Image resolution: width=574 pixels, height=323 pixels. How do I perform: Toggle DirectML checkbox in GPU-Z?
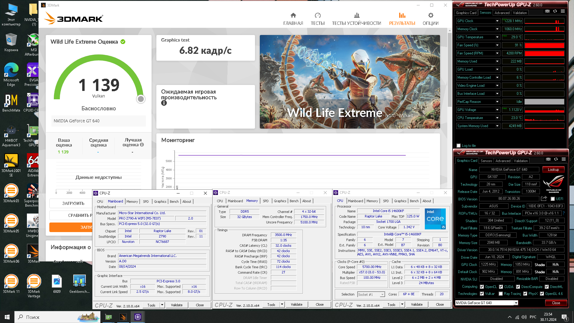(x=546, y=287)
